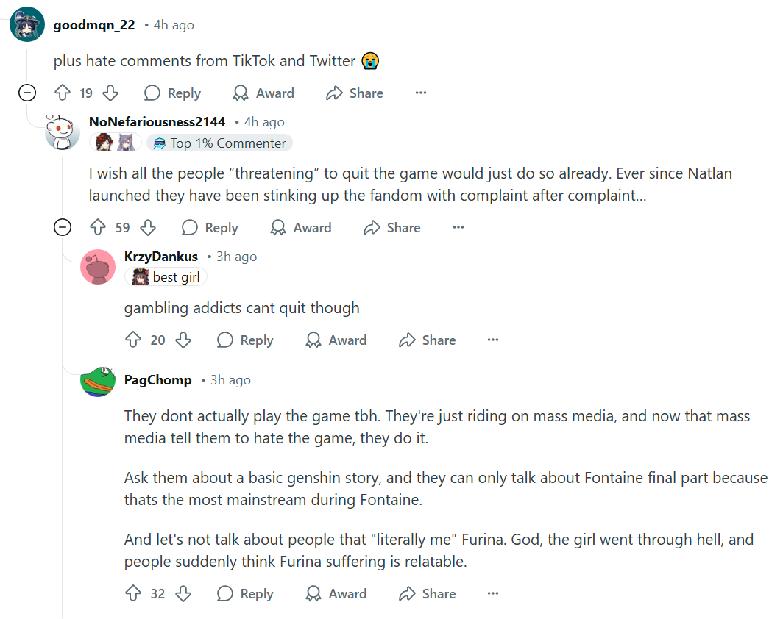Upvote PagChomp's comment
Screen dimensions: 783x619
tap(133, 594)
